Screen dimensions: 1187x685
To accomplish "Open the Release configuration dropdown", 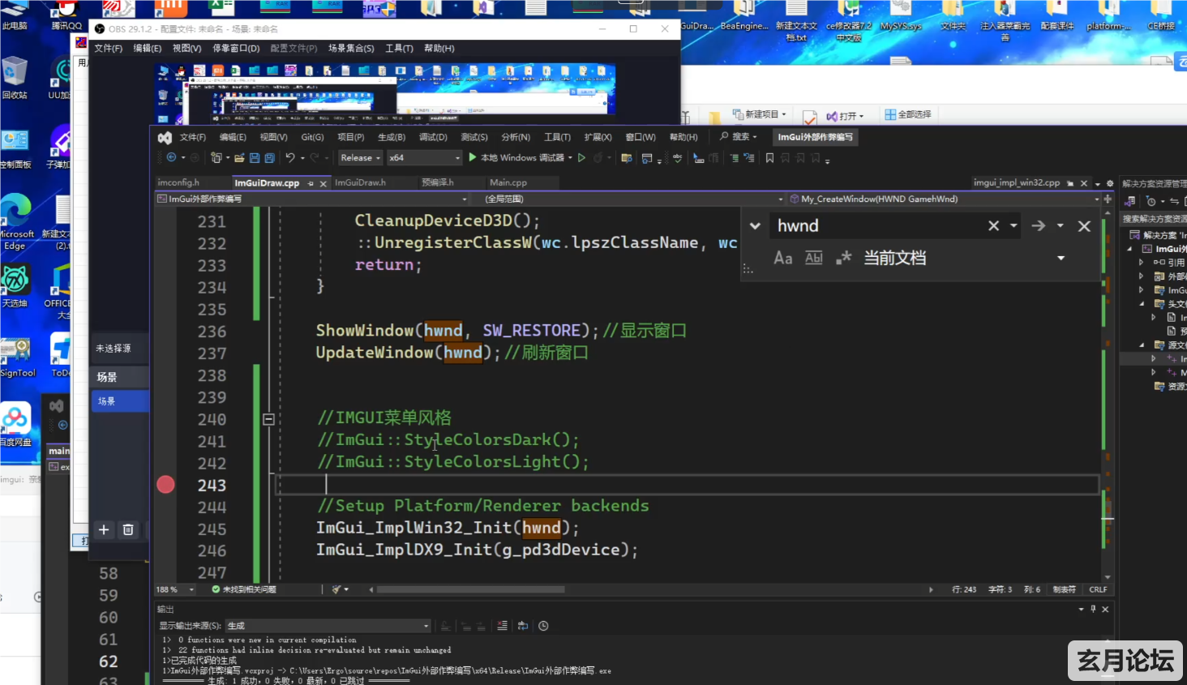I will tap(361, 157).
